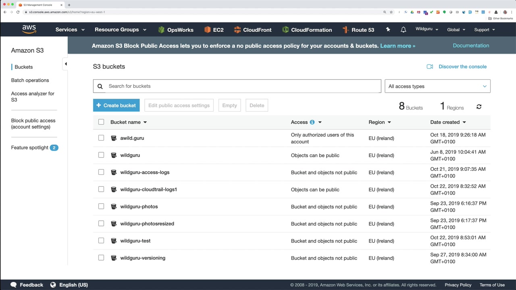This screenshot has width=516, height=290.
Task: Open the wildguru-versioning bucket link
Action: pos(143,258)
